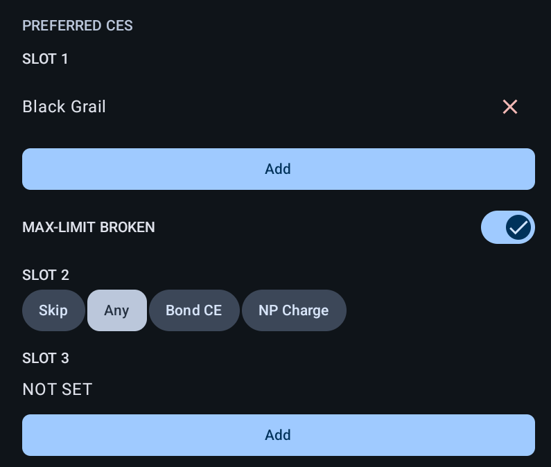This screenshot has height=467, width=551.
Task: Select the Skip option for Slot 2
Action: [x=53, y=310]
